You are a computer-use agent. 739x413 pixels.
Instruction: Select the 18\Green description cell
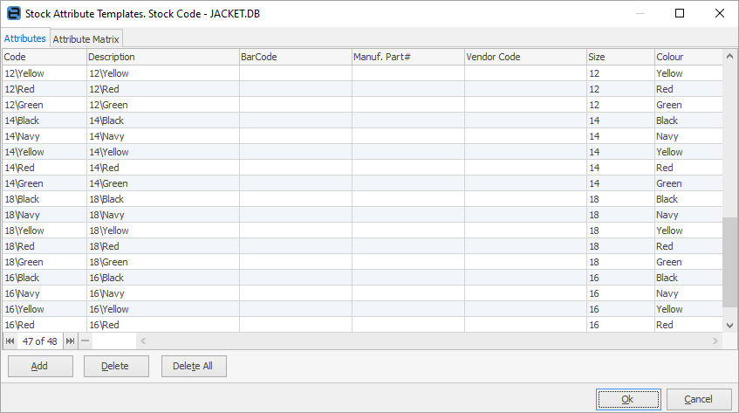point(163,262)
